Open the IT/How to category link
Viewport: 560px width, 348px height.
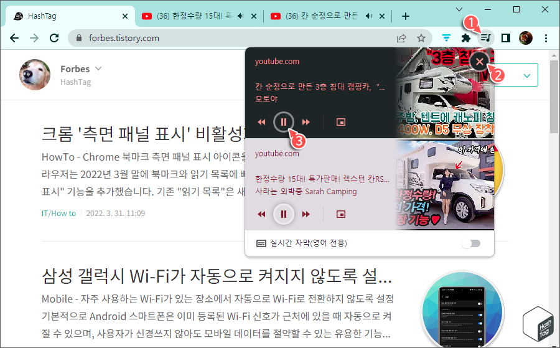point(59,214)
